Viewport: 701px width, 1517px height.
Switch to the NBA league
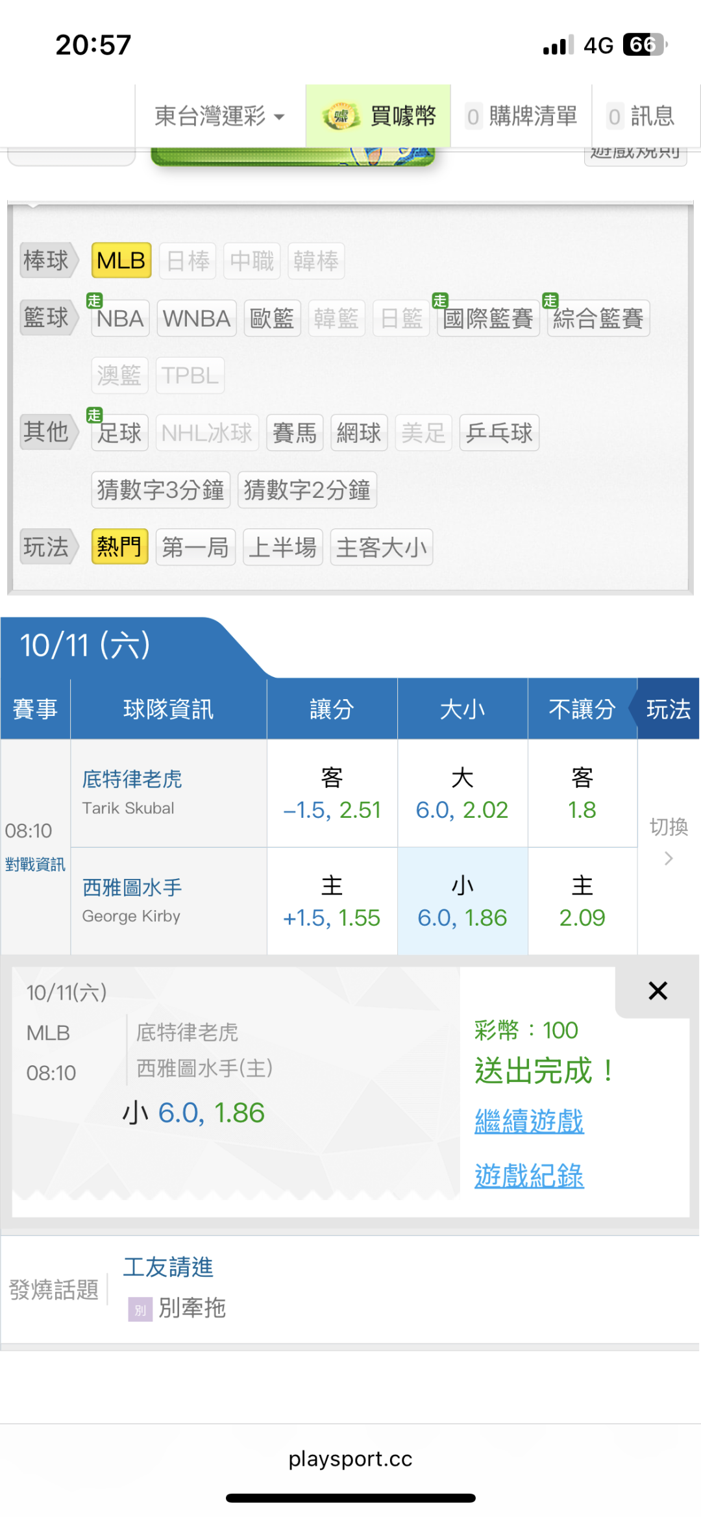pos(120,319)
